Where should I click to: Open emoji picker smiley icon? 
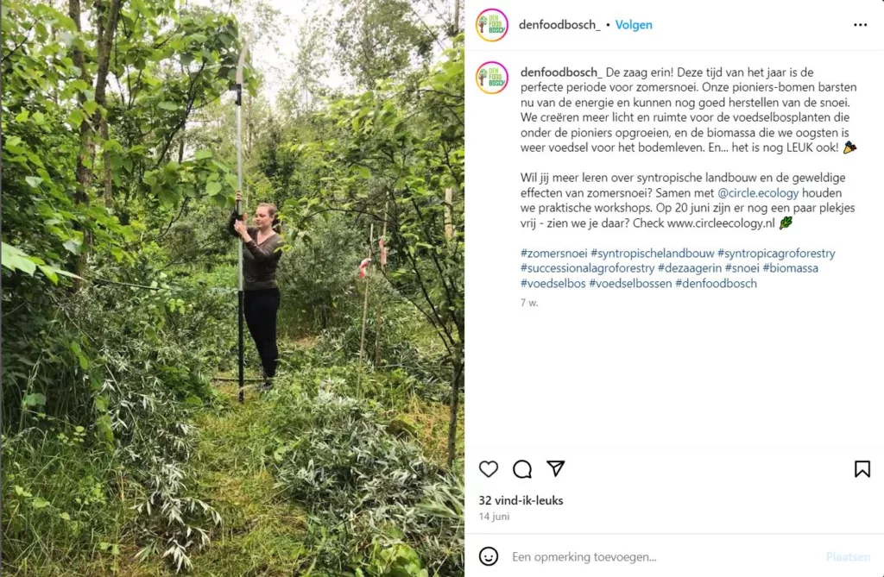point(489,556)
